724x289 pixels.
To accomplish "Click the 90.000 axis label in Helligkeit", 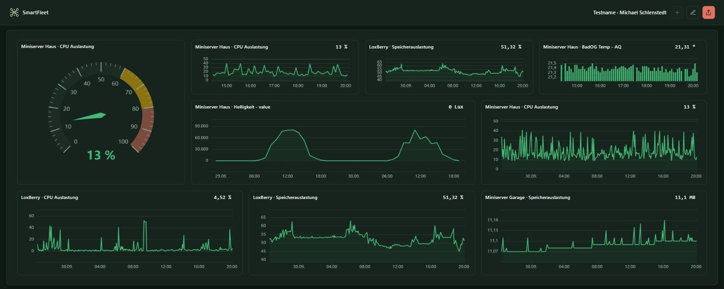I will [x=201, y=126].
